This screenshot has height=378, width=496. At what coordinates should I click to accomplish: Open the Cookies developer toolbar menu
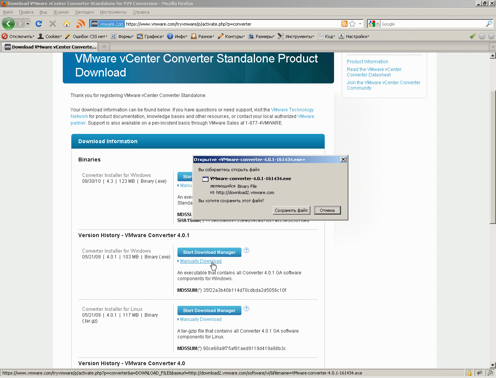pos(50,36)
